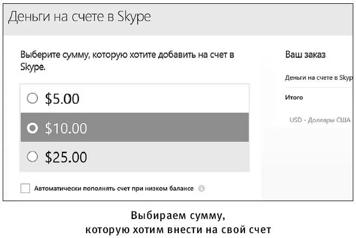Click the 'Деньги на счете в Skype' page heading
Screen dimensions: 356x238
click(80, 17)
